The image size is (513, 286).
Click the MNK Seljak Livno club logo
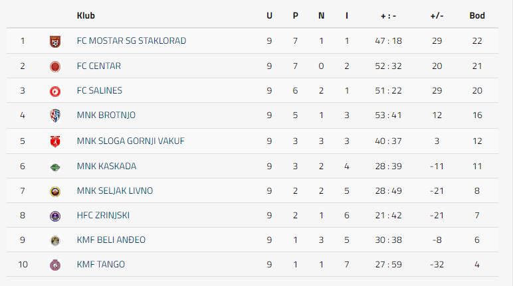click(55, 191)
